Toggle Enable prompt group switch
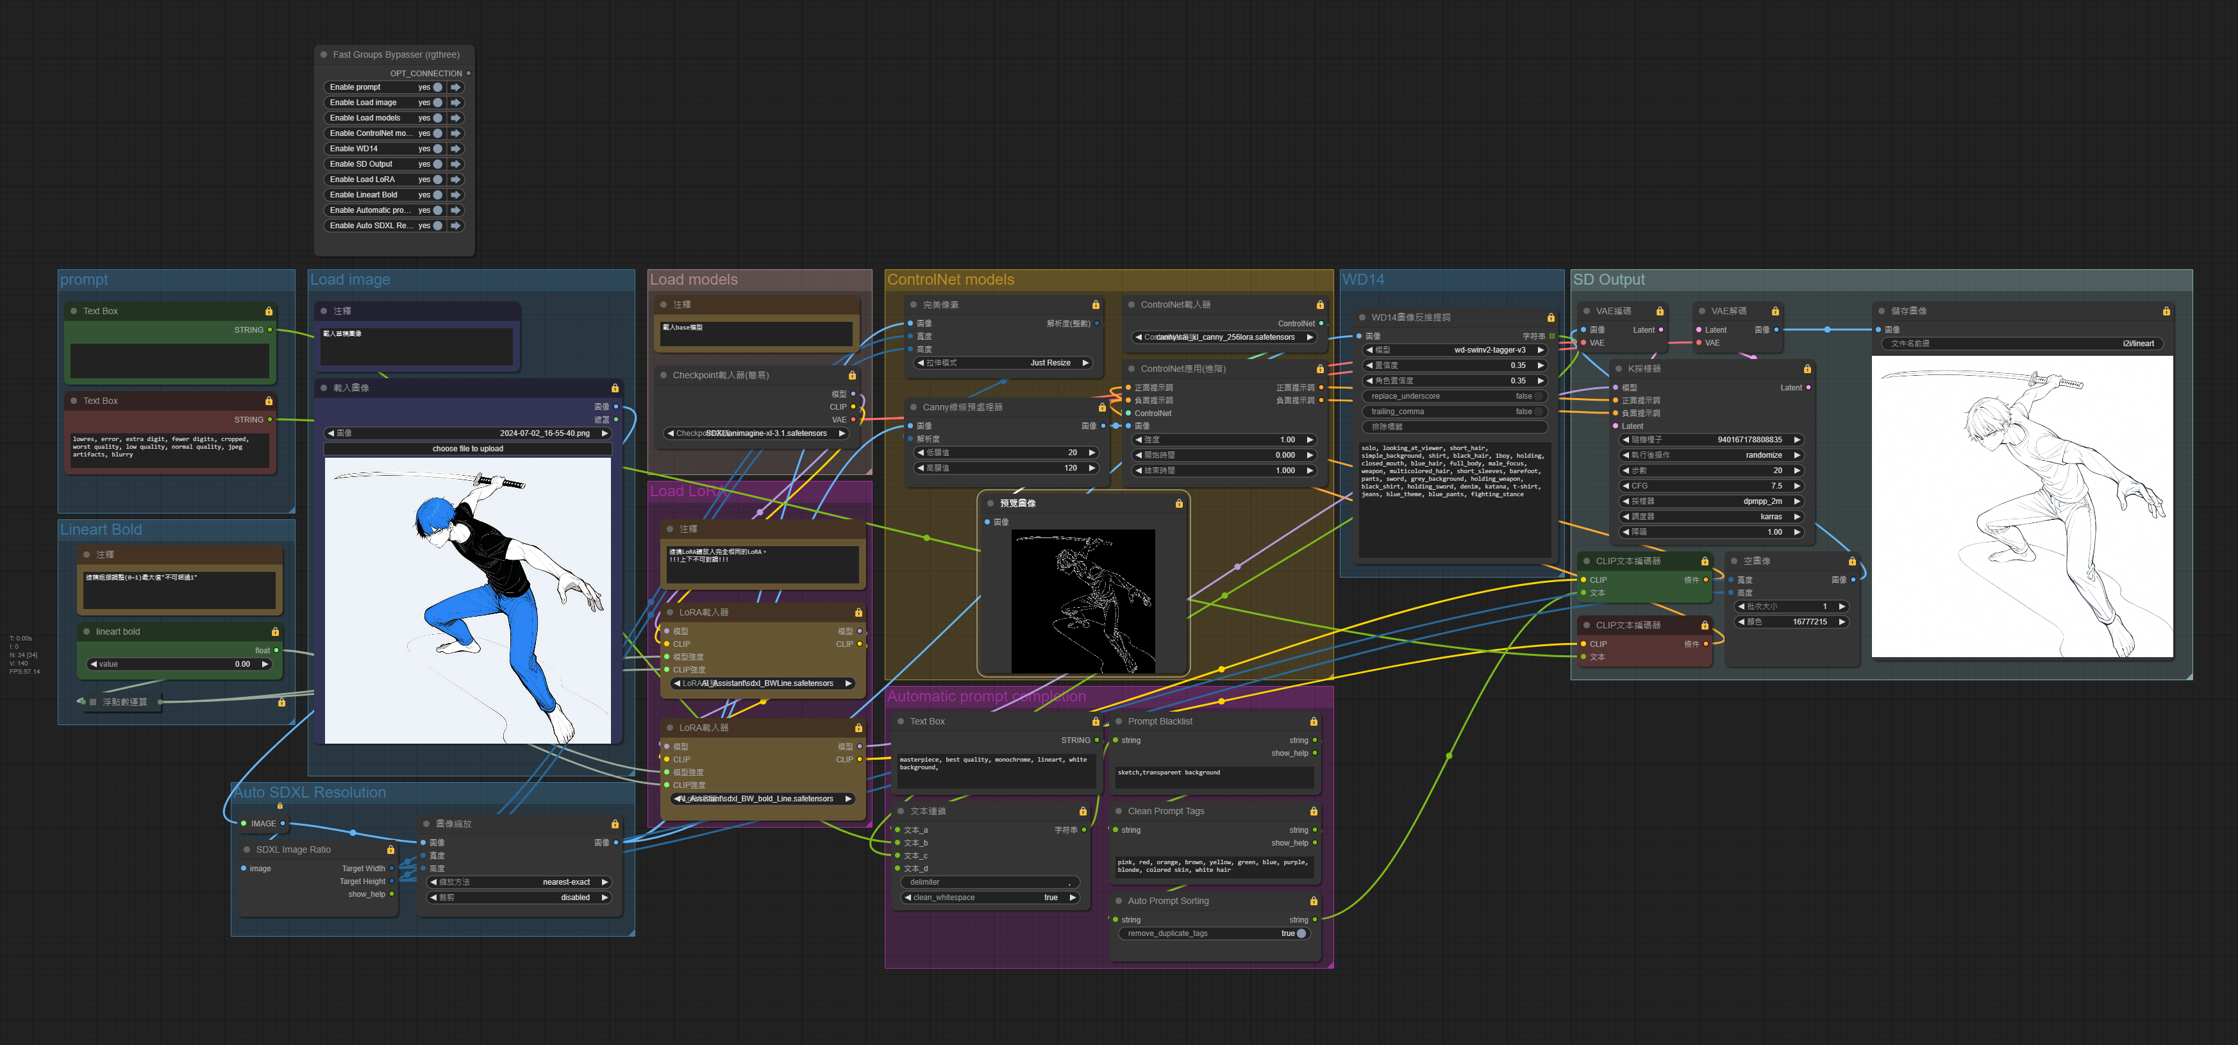This screenshot has width=2238, height=1045. (438, 88)
